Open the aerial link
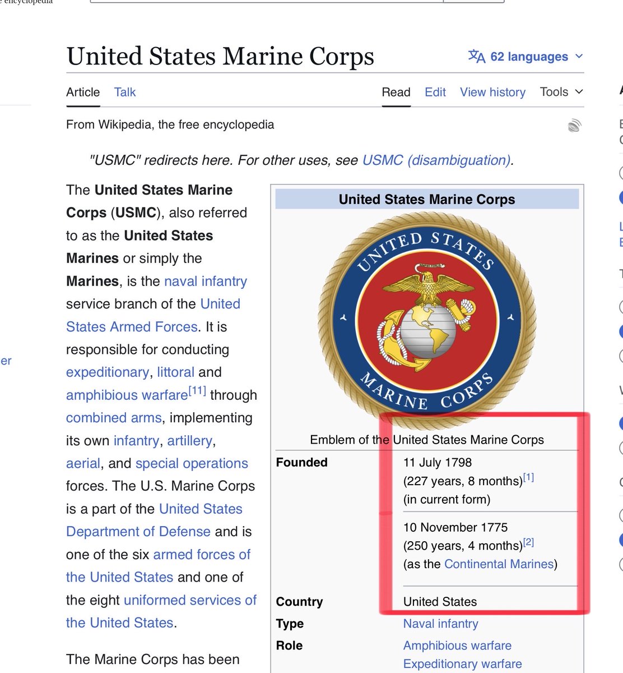The height and width of the screenshot is (673, 623). coord(83,463)
